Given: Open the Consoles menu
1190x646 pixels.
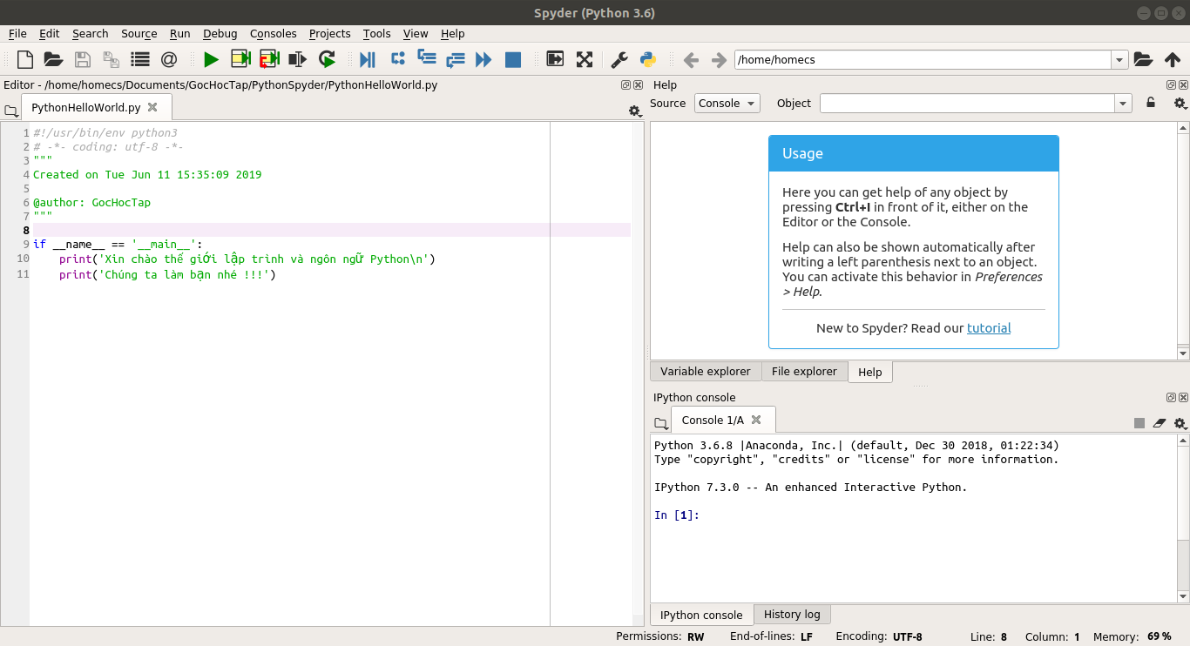Looking at the screenshot, I should click(274, 33).
